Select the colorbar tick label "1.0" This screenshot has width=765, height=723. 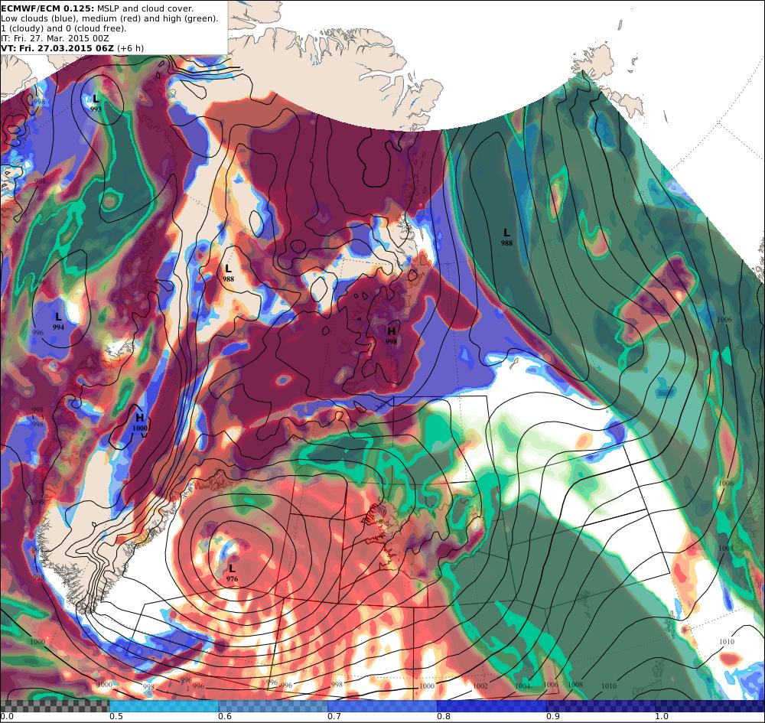[x=662, y=717]
